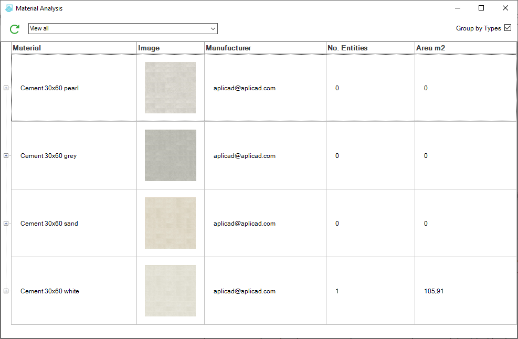Image resolution: width=518 pixels, height=339 pixels.
Task: Click aplicad@aplicad.com for Cement pearl
Action: [x=244, y=88]
